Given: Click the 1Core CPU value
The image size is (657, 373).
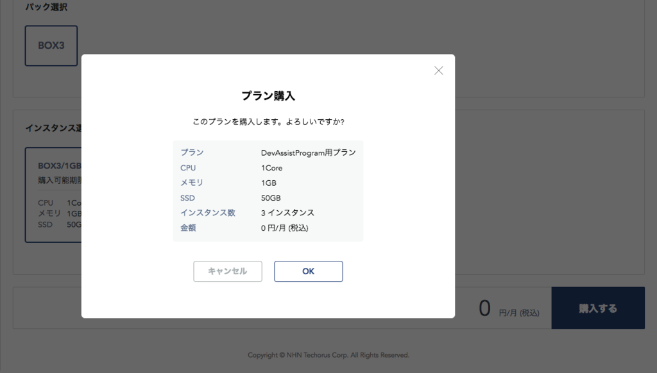Looking at the screenshot, I should pos(271,168).
